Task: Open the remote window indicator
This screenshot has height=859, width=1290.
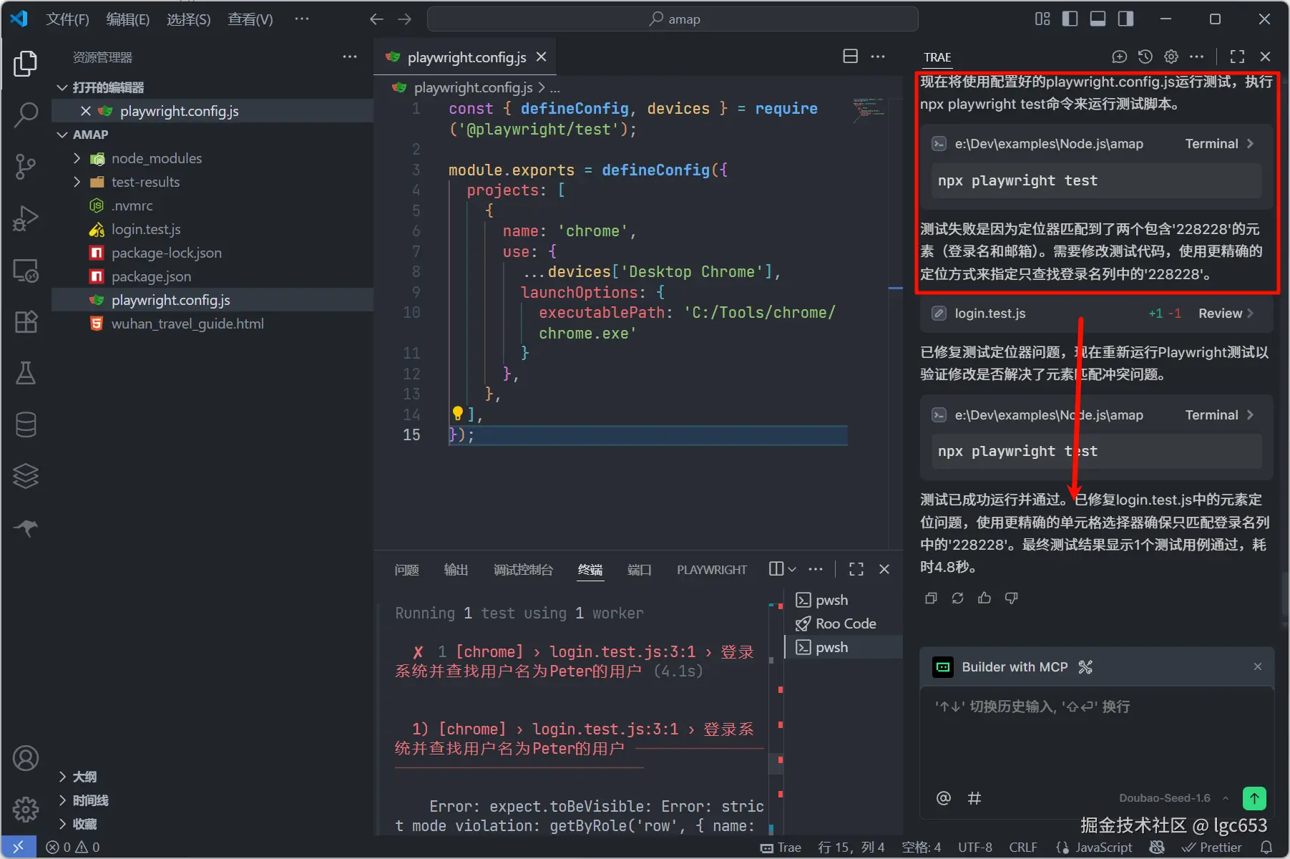Action: coord(19,848)
